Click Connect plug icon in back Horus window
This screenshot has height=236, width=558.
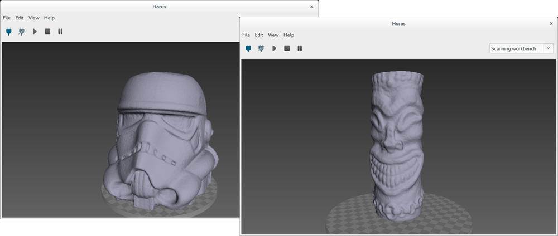click(9, 31)
